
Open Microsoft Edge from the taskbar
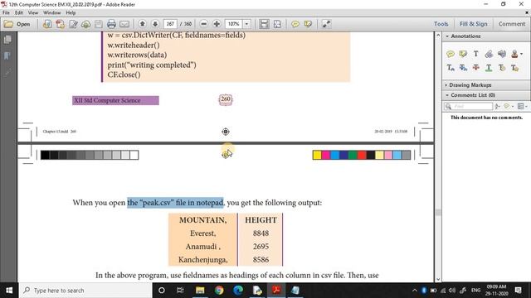coord(238,291)
